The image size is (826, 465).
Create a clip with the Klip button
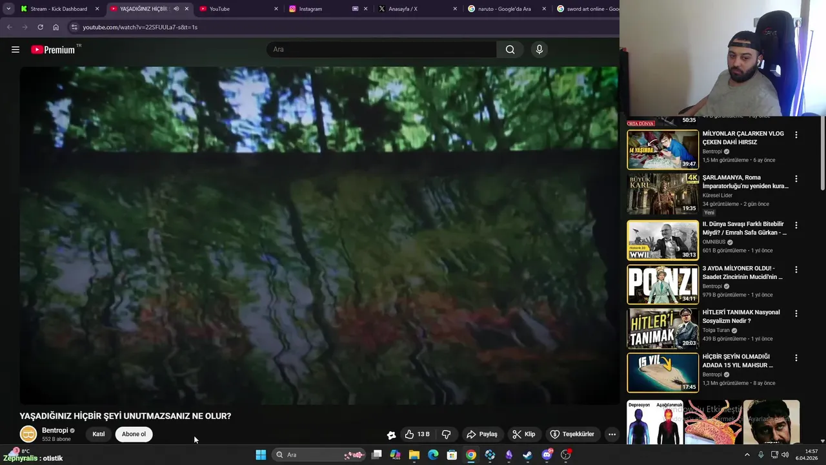524,434
